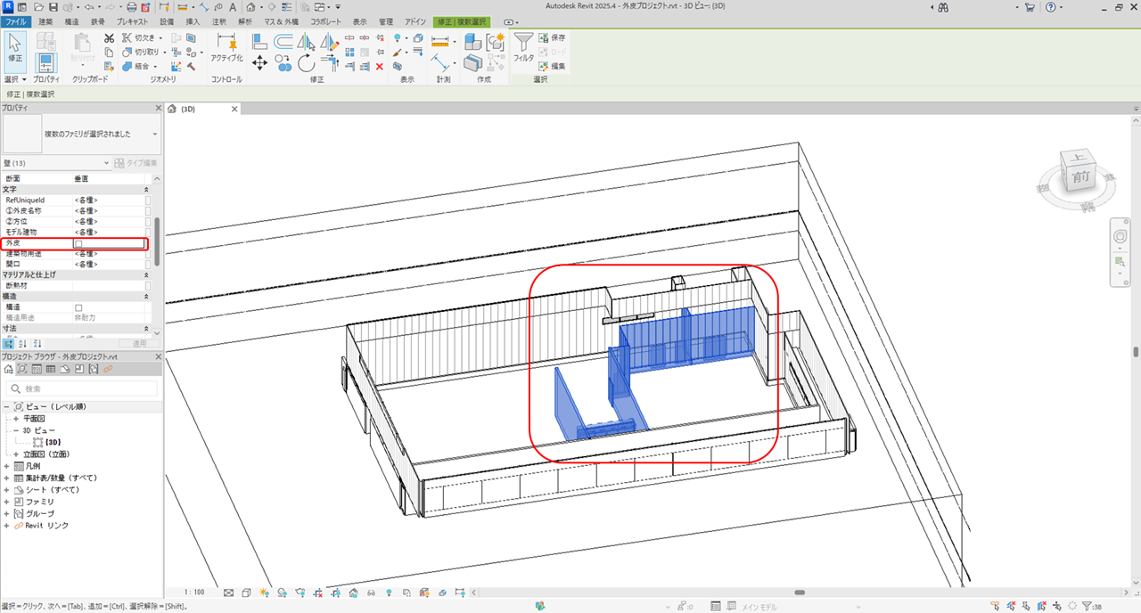The height and width of the screenshot is (613, 1141).
Task: Toggle reveal hidden elements lightbulb icon
Action: 389,592
